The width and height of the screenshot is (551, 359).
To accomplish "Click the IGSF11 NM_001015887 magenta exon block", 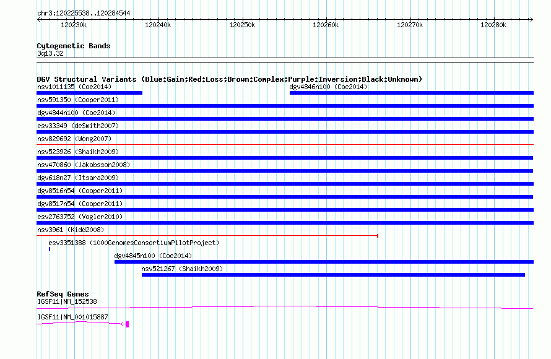I will pos(127,324).
